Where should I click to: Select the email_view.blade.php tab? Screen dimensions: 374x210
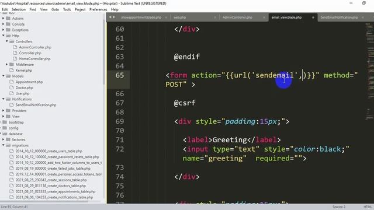pos(286,17)
